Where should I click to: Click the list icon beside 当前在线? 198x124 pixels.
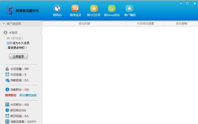(x=7, y=80)
